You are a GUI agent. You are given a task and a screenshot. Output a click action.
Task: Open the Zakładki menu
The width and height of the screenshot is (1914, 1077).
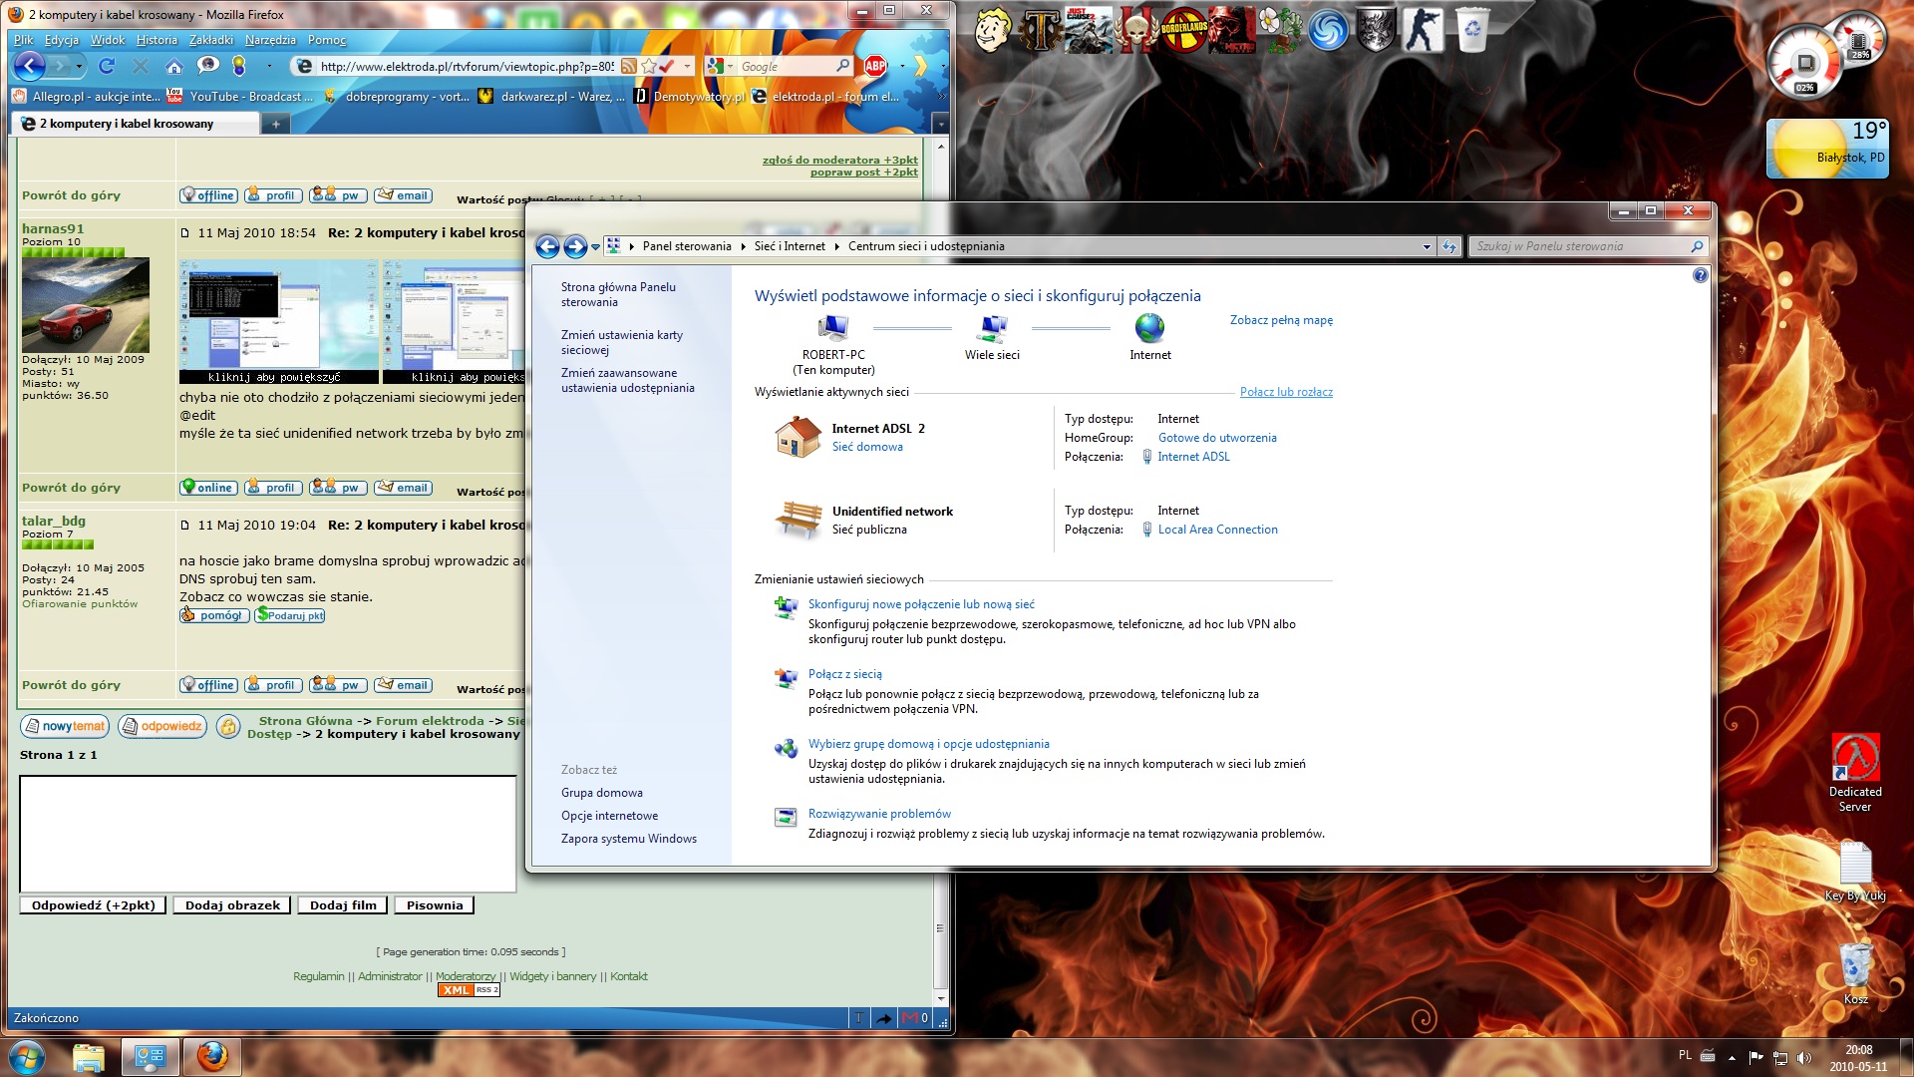(x=210, y=40)
